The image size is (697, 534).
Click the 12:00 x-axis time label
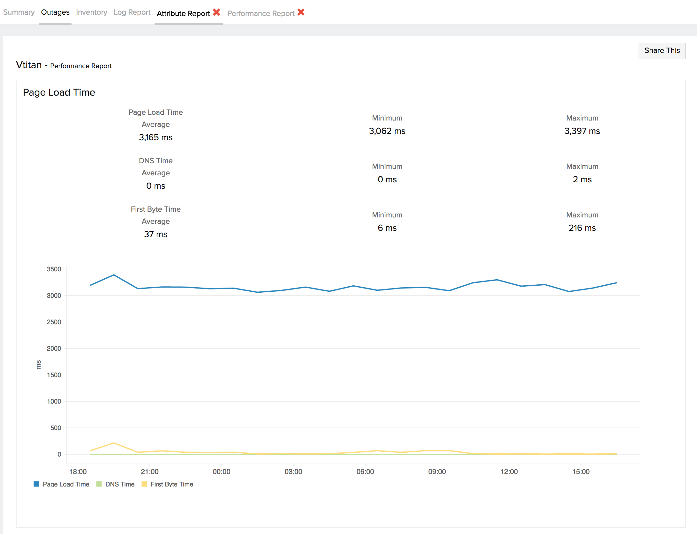509,472
